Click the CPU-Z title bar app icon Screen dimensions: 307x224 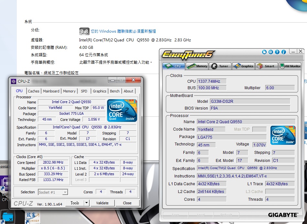(14, 81)
